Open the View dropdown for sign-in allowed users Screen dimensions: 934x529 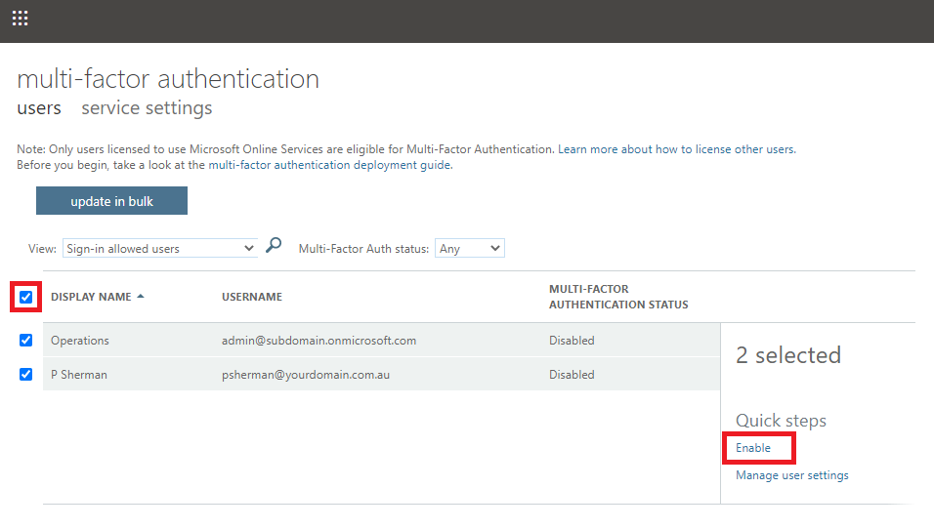[x=159, y=248]
